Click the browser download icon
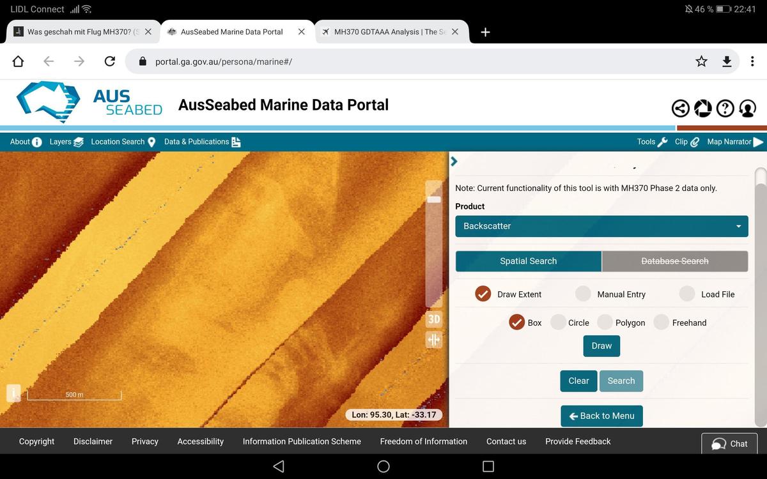Image resolution: width=767 pixels, height=479 pixels. pos(727,61)
